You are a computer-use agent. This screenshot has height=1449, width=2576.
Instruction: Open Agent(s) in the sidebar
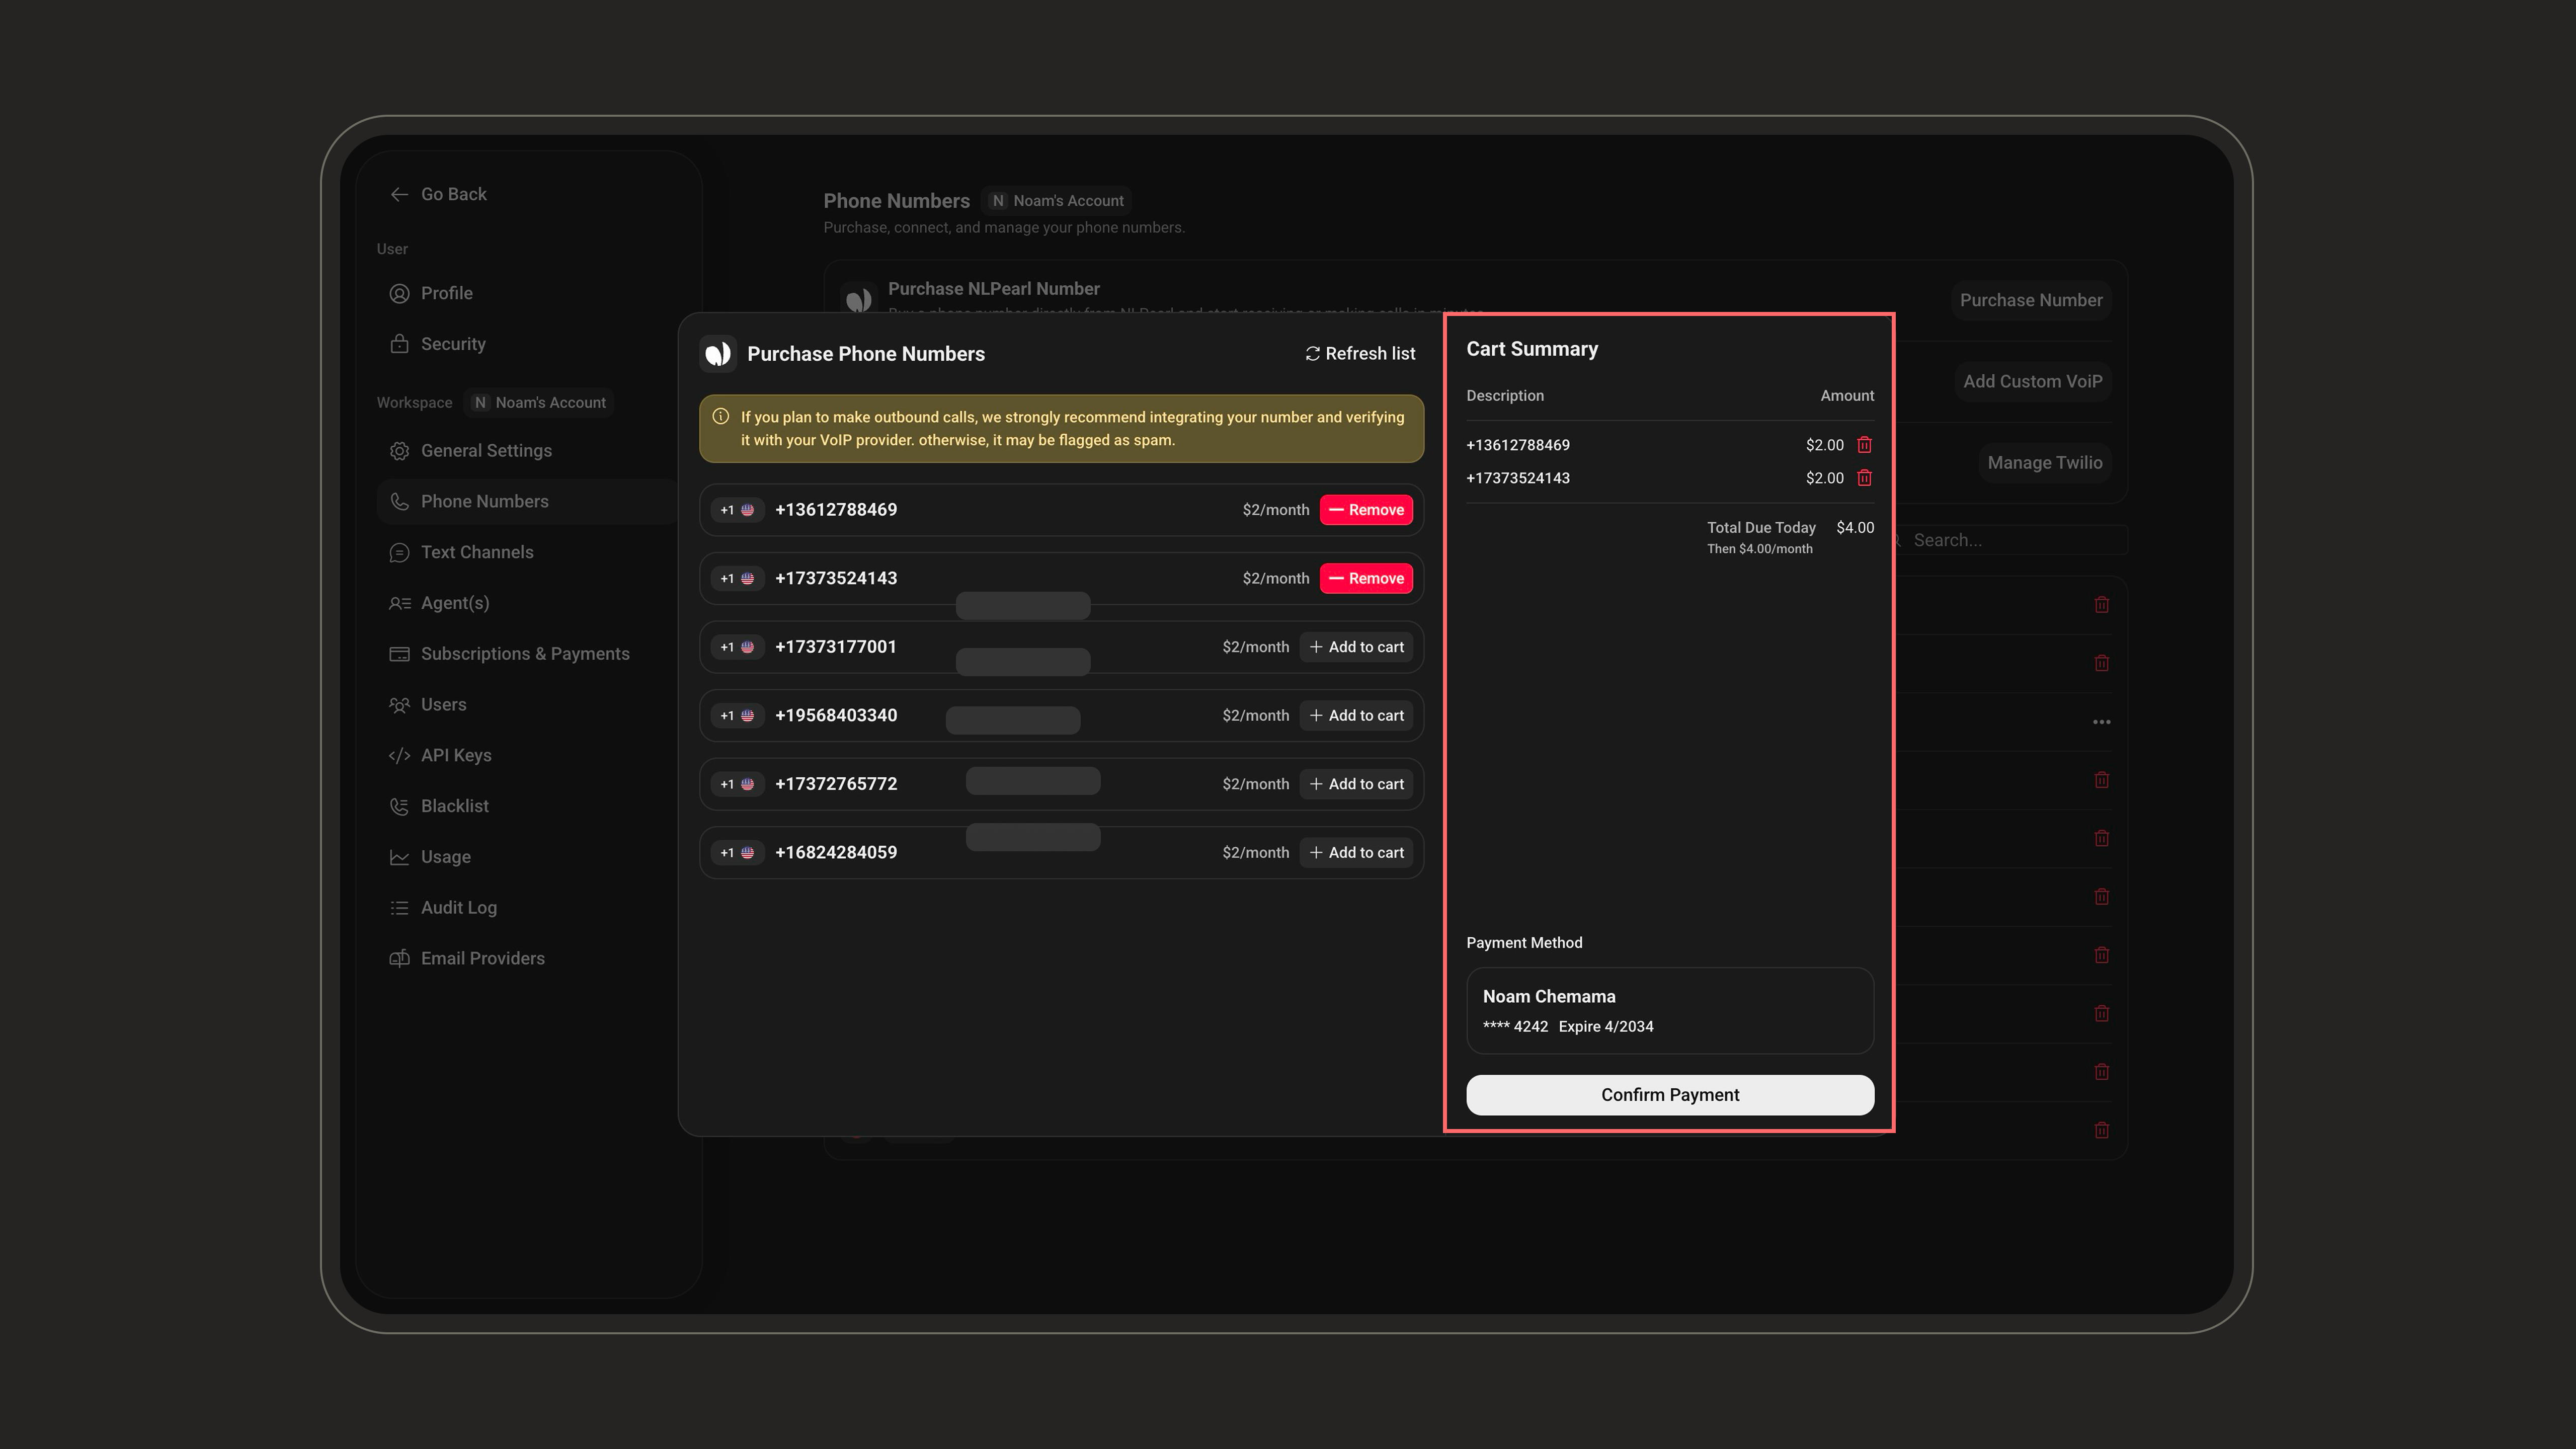pyautogui.click(x=455, y=603)
